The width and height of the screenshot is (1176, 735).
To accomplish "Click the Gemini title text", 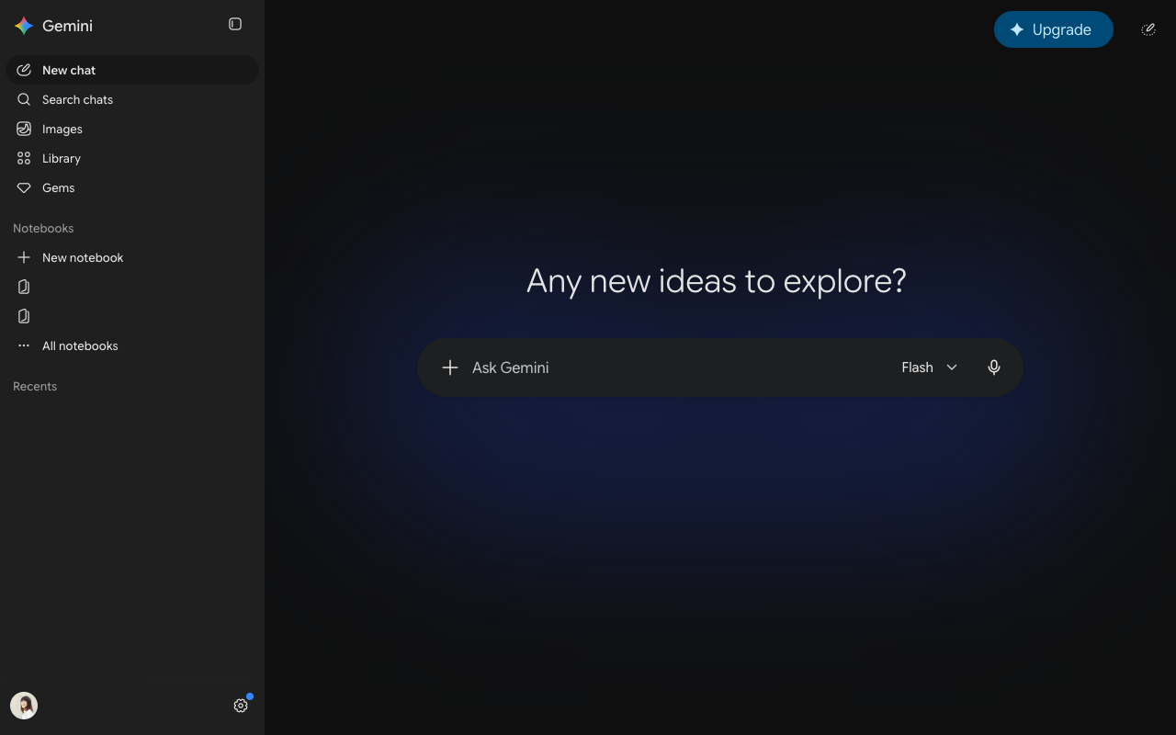I will (67, 26).
